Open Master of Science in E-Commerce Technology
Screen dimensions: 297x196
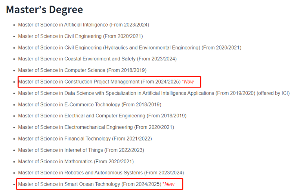point(69,104)
